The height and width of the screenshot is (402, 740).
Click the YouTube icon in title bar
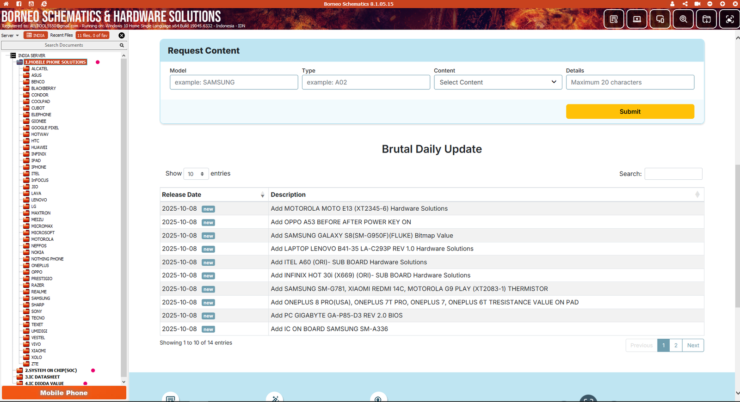tap(31, 4)
